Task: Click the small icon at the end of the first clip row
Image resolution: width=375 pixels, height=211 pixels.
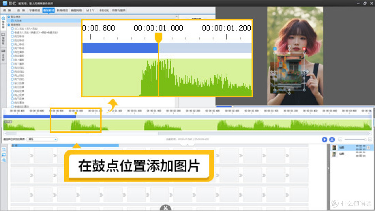Action: coord(368,148)
